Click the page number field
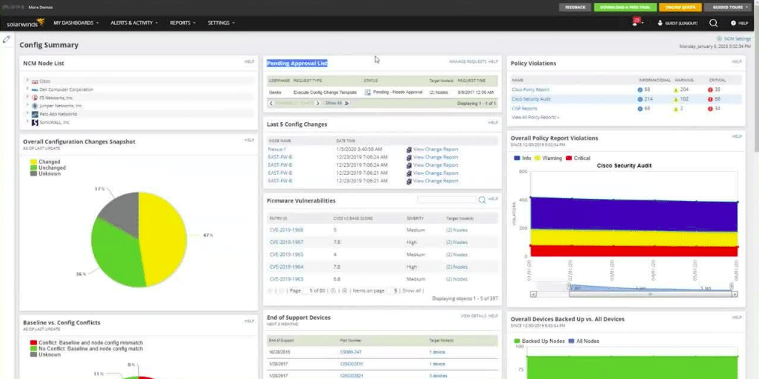The height and width of the screenshot is (379, 759). pos(307,290)
